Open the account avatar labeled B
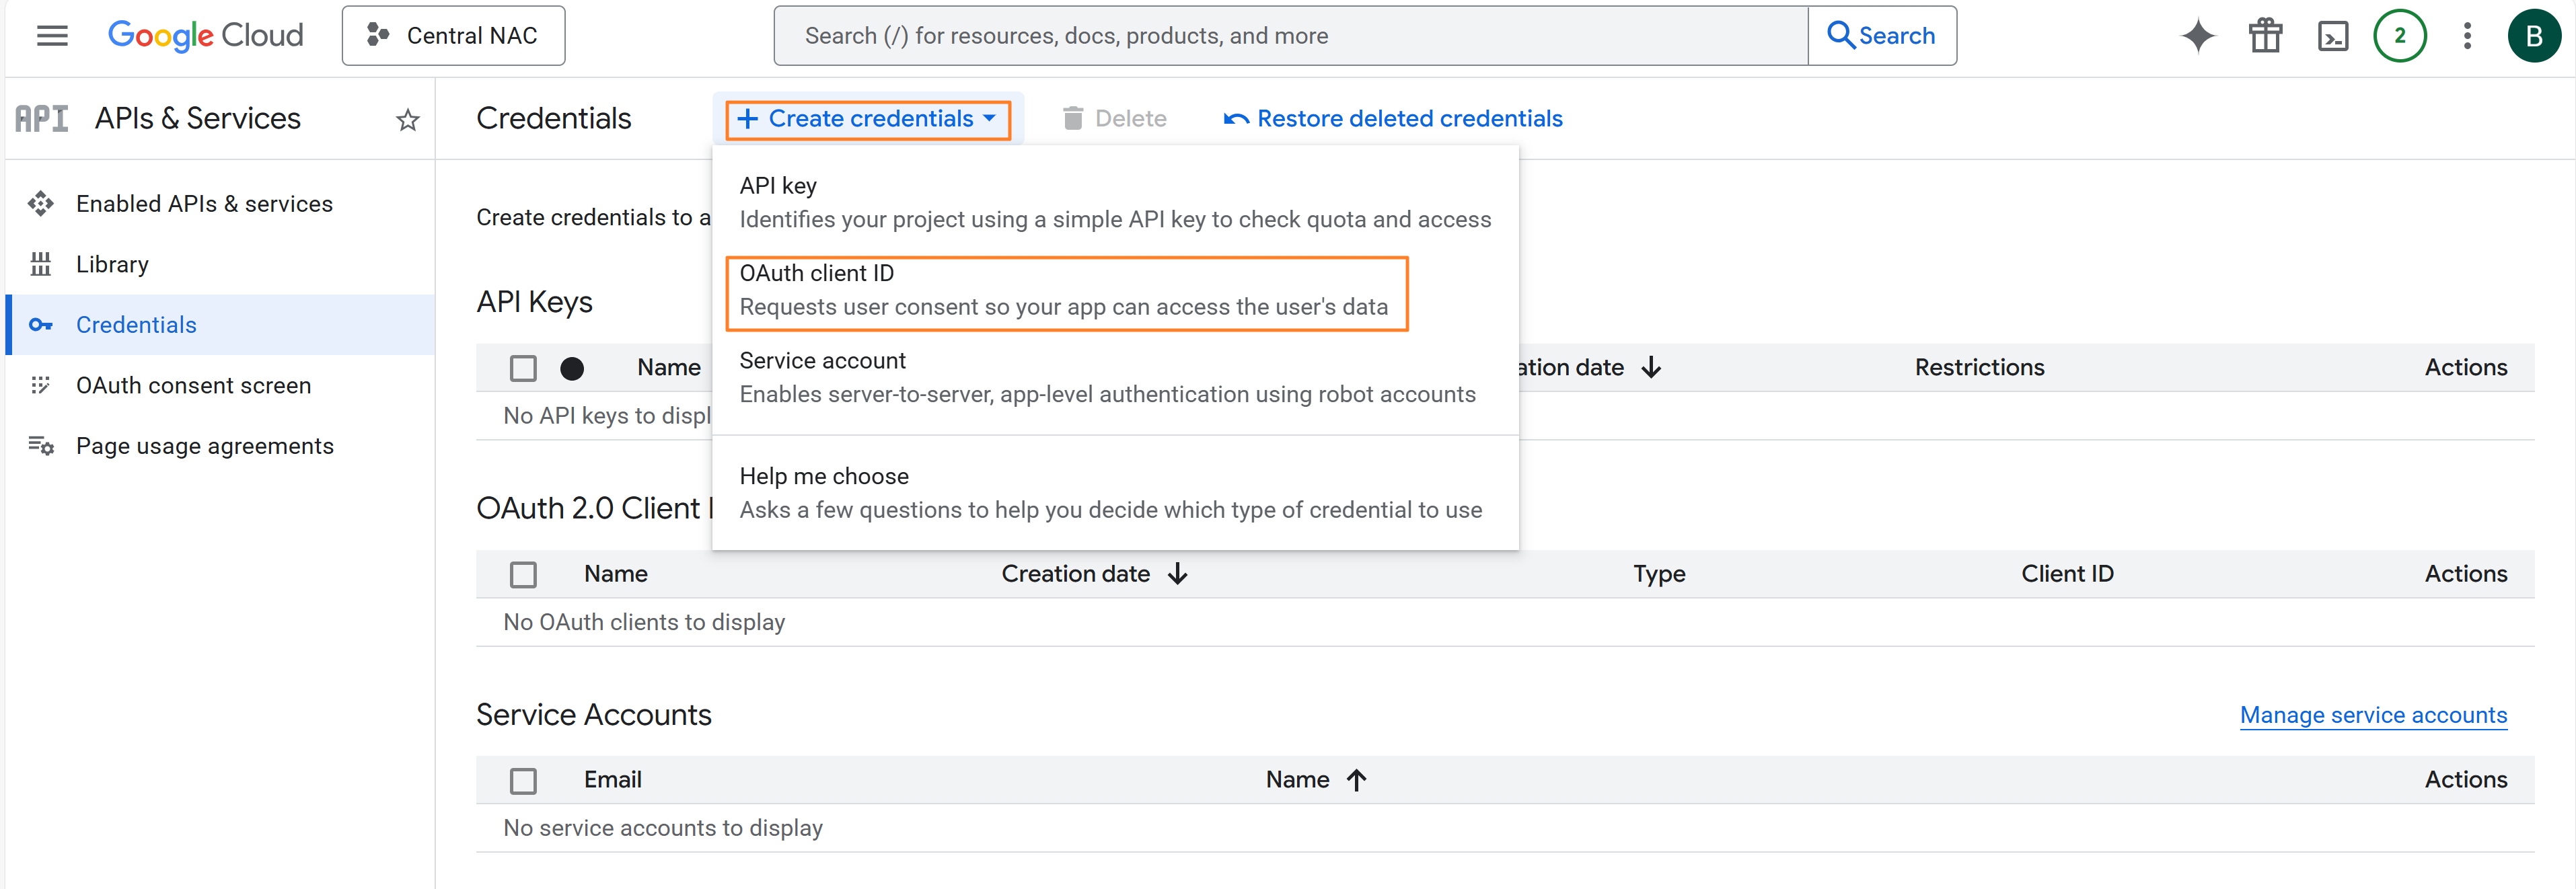This screenshot has height=889, width=2576. coord(2534,36)
